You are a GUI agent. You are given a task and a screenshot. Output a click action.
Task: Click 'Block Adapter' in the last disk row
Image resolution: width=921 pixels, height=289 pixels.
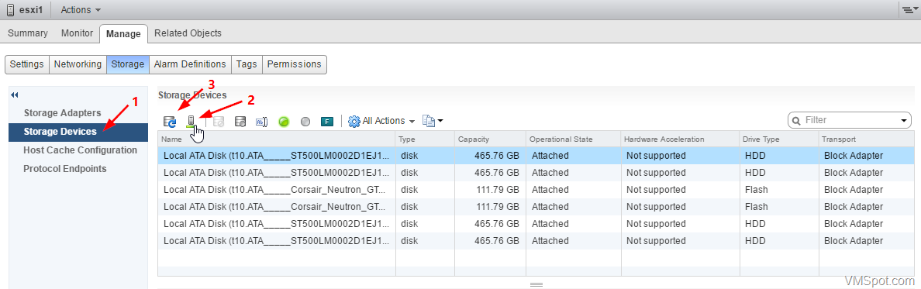pyautogui.click(x=854, y=241)
